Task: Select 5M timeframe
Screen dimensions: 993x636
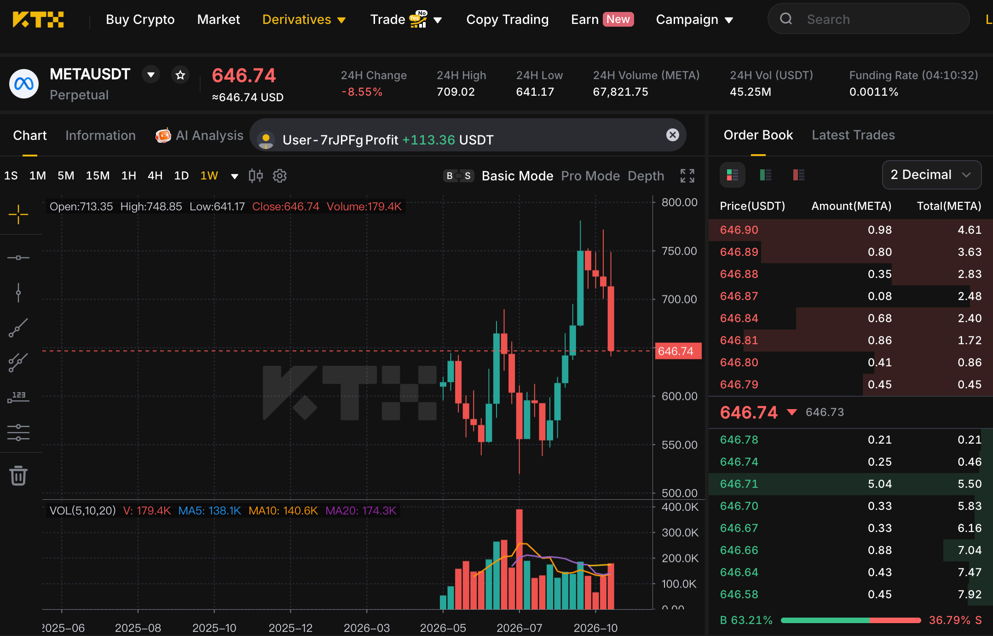Action: pyautogui.click(x=66, y=175)
